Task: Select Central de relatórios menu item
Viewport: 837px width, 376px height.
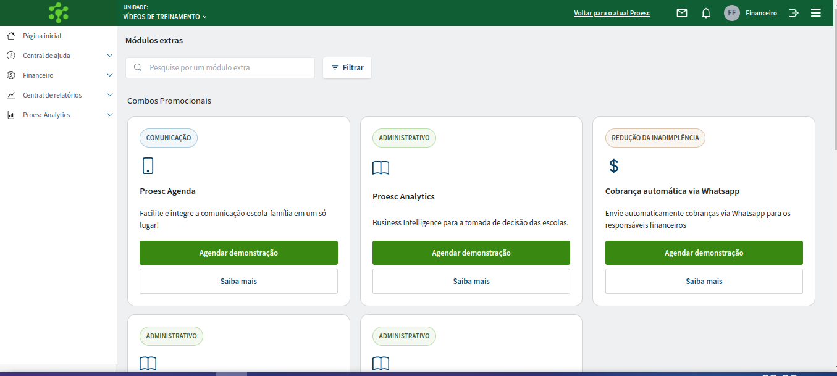Action: pos(53,95)
